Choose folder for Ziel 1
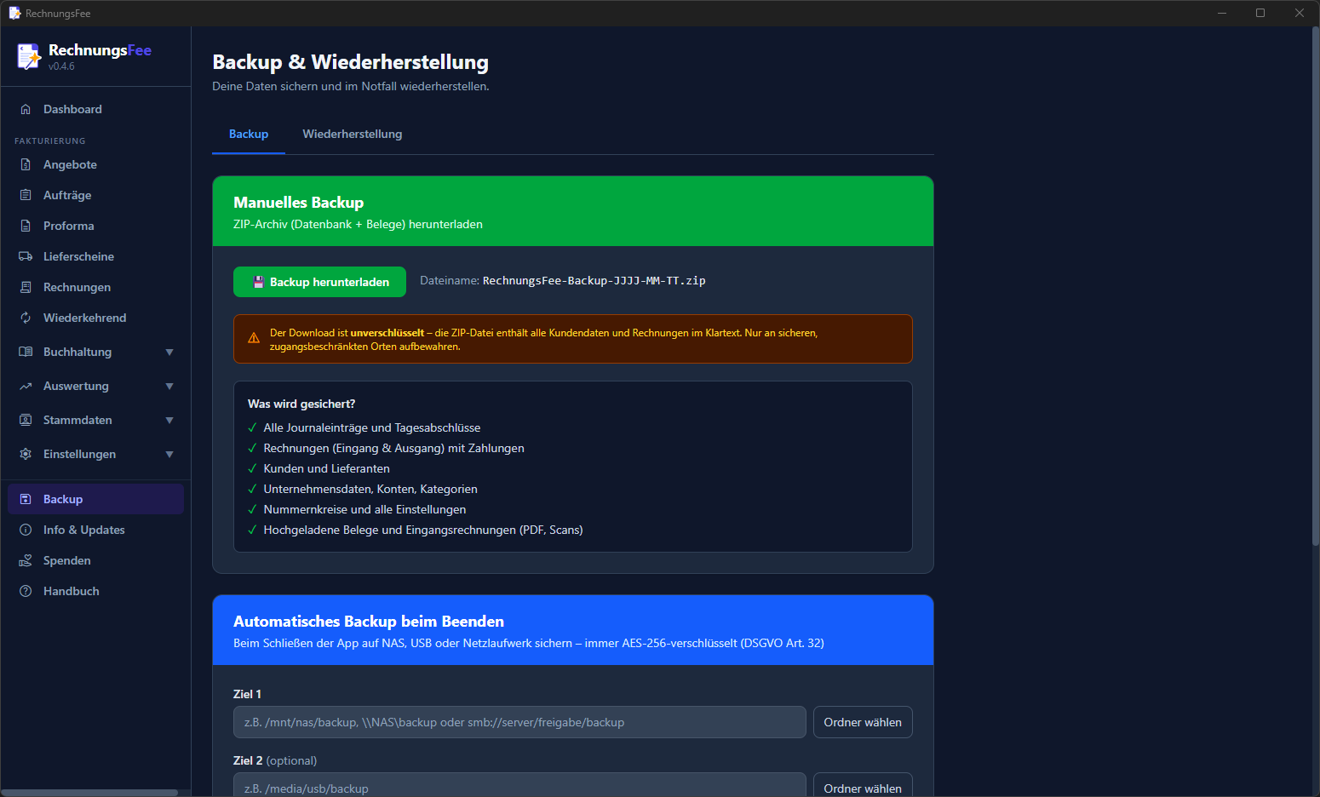The height and width of the screenshot is (797, 1320). (863, 722)
